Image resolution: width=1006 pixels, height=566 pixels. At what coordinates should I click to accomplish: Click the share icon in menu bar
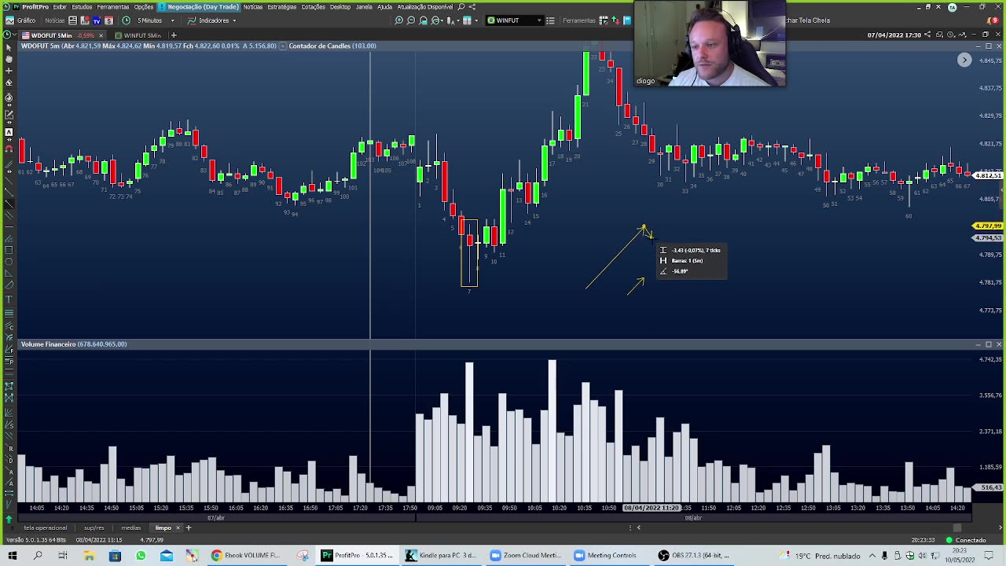tap(472, 7)
